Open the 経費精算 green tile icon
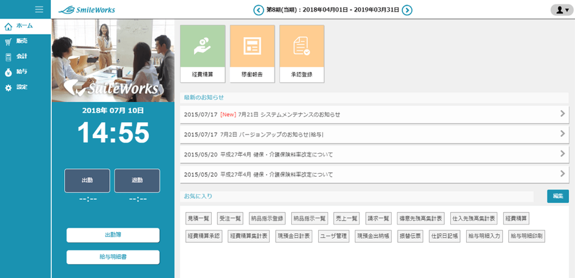The height and width of the screenshot is (278, 575). [x=202, y=47]
